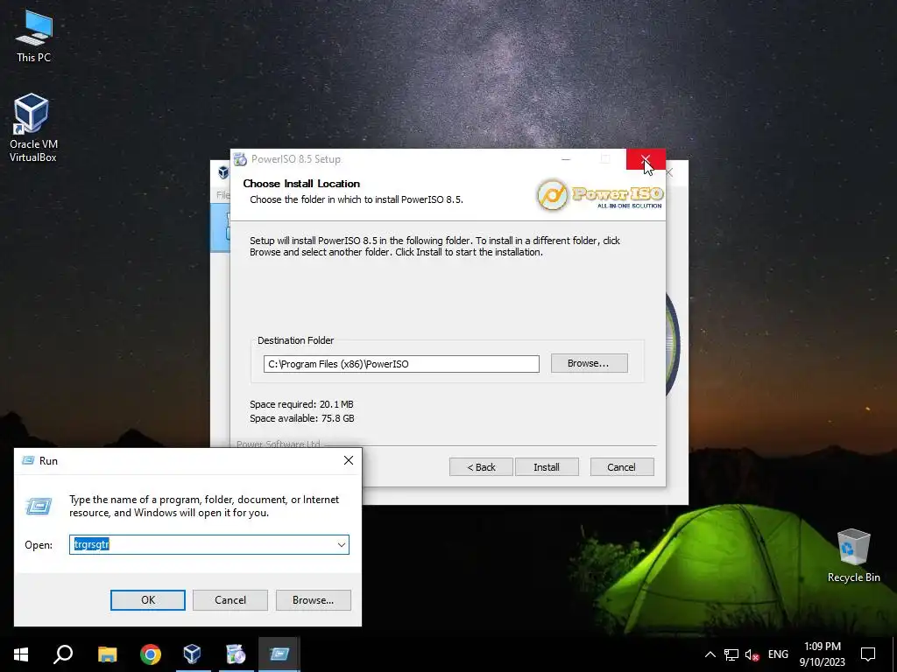Click the Destination Folder path field
Viewport: 897px width, 672px height.
point(401,364)
